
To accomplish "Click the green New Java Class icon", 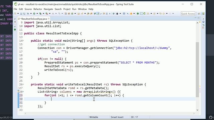I will point(72,14).
